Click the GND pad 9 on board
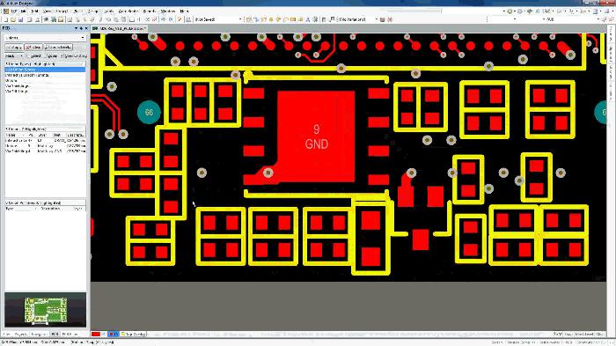Image resolution: width=616 pixels, height=346 pixels. click(316, 136)
